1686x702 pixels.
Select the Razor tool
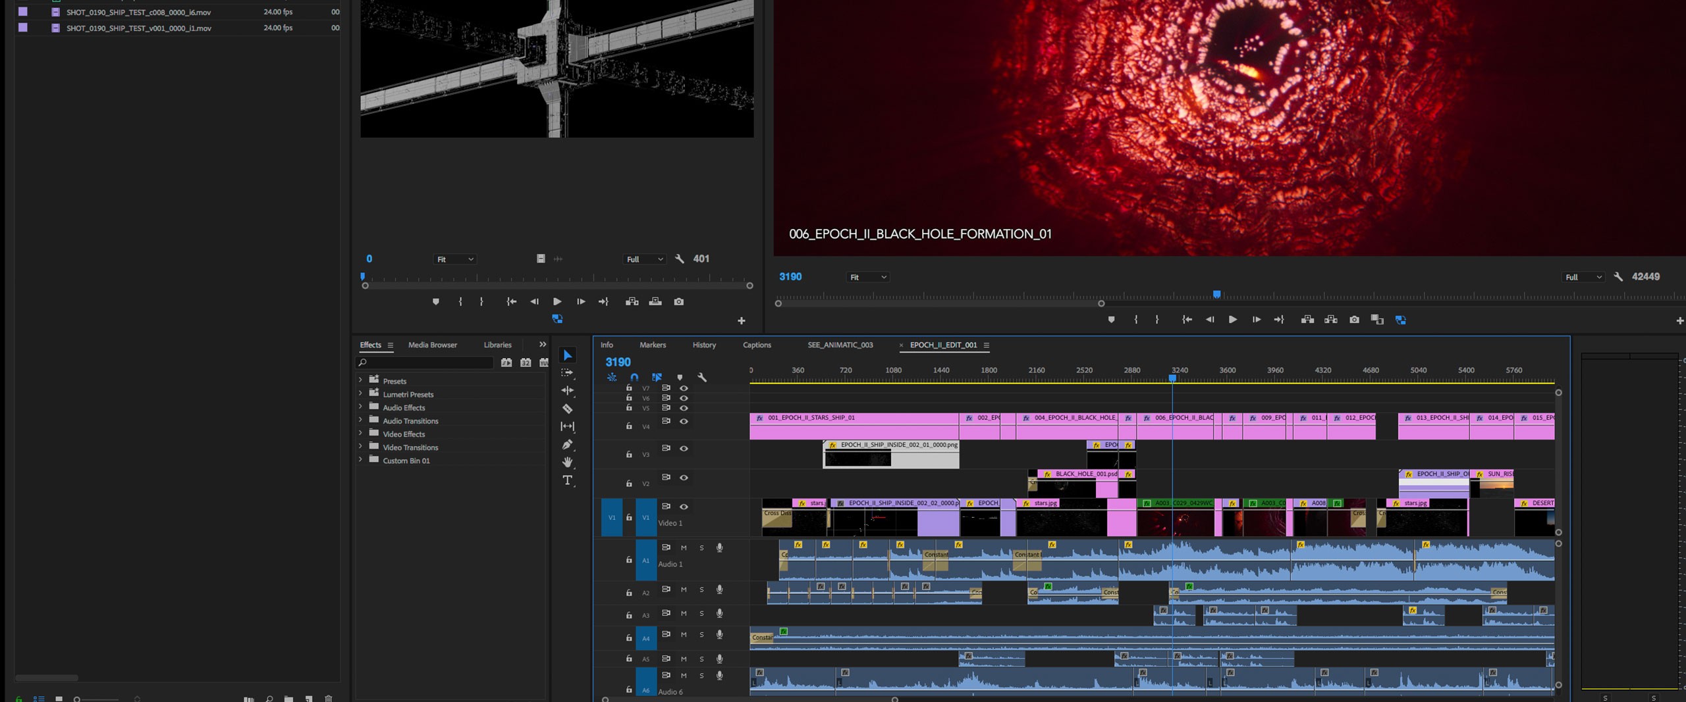pos(567,409)
